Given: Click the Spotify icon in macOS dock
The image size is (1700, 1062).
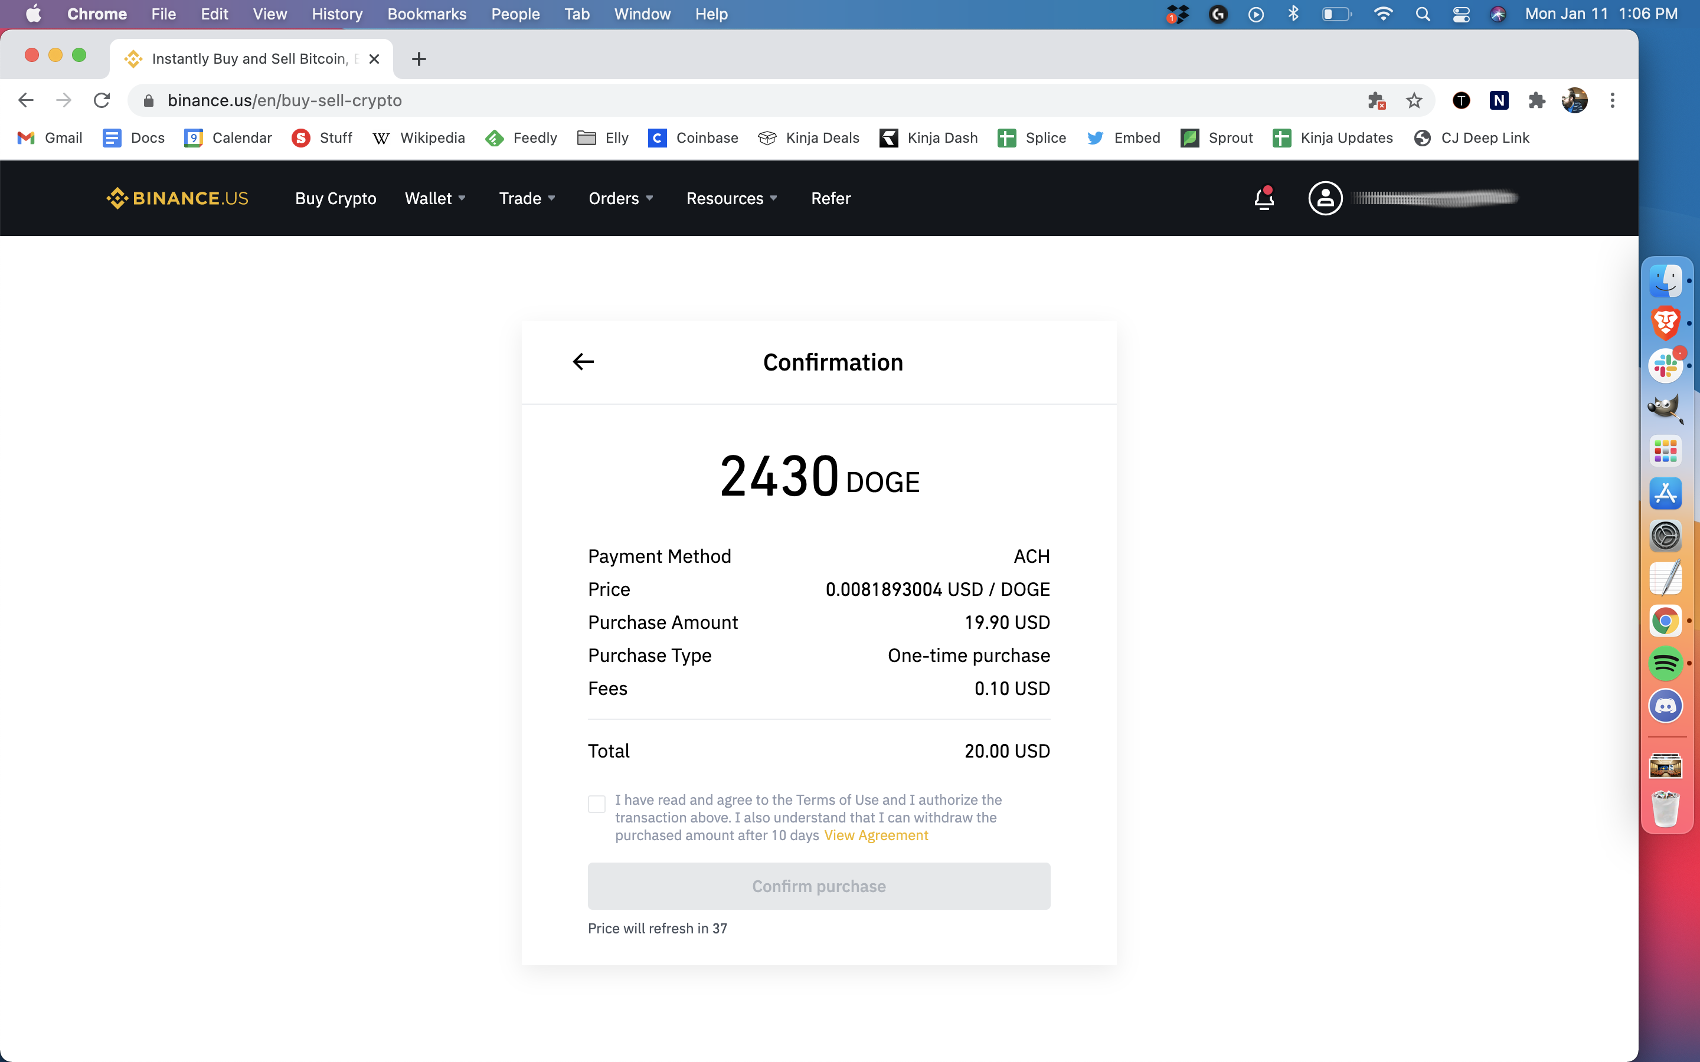Looking at the screenshot, I should click(1667, 662).
